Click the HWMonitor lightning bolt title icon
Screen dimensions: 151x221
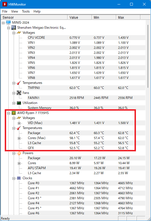click(x=5, y=4)
